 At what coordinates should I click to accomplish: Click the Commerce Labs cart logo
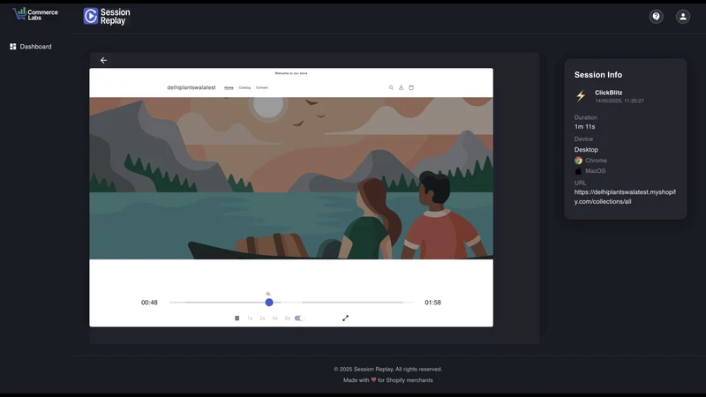coord(35,14)
